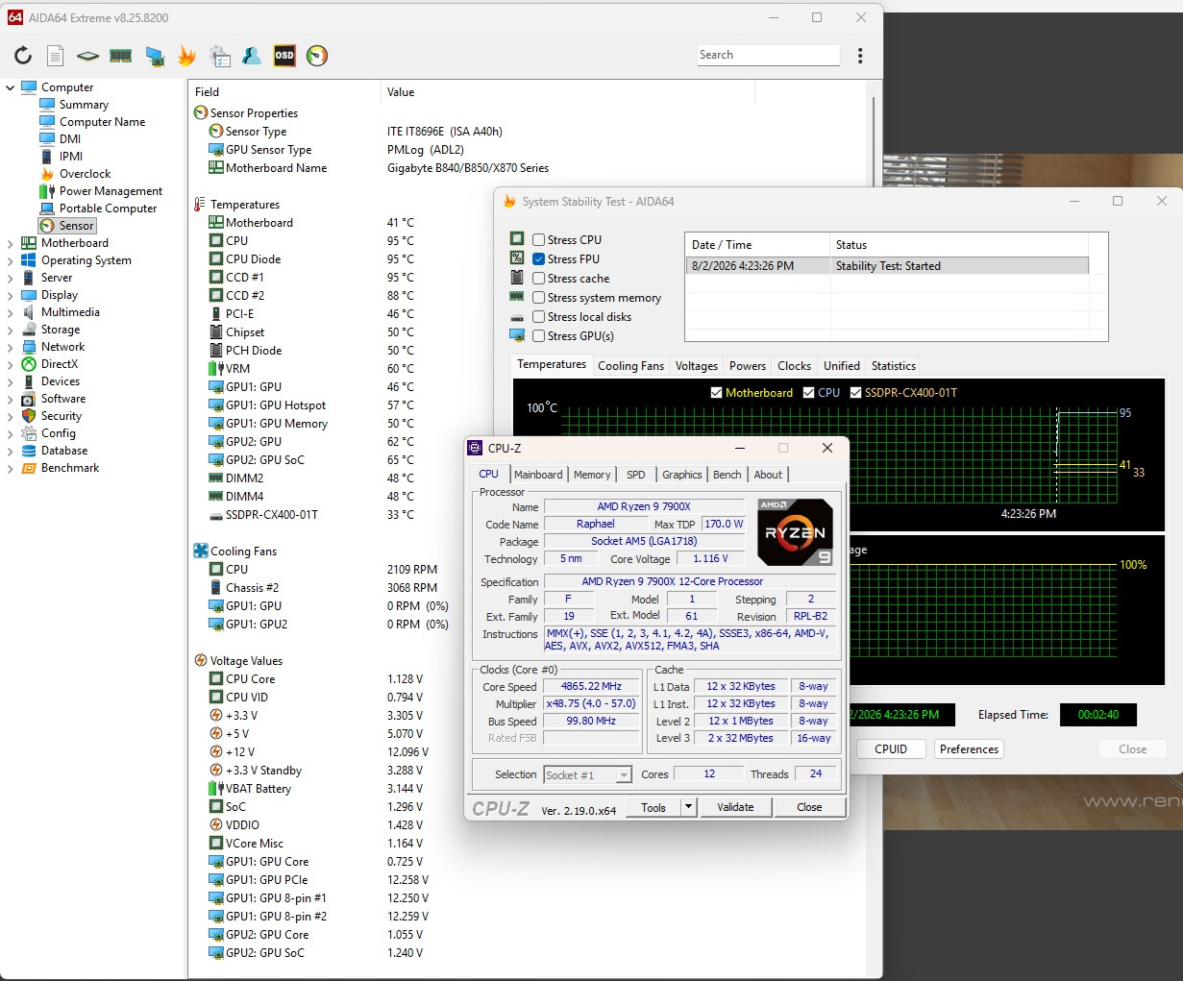Switch to the Clocks tab

coord(795,366)
